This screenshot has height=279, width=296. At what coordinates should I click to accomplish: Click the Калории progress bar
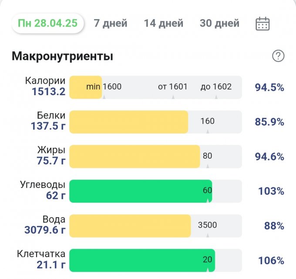coord(155,87)
